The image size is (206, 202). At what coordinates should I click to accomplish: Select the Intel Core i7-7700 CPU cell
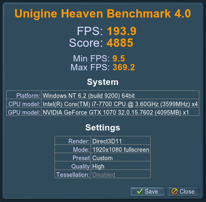[x=120, y=103]
